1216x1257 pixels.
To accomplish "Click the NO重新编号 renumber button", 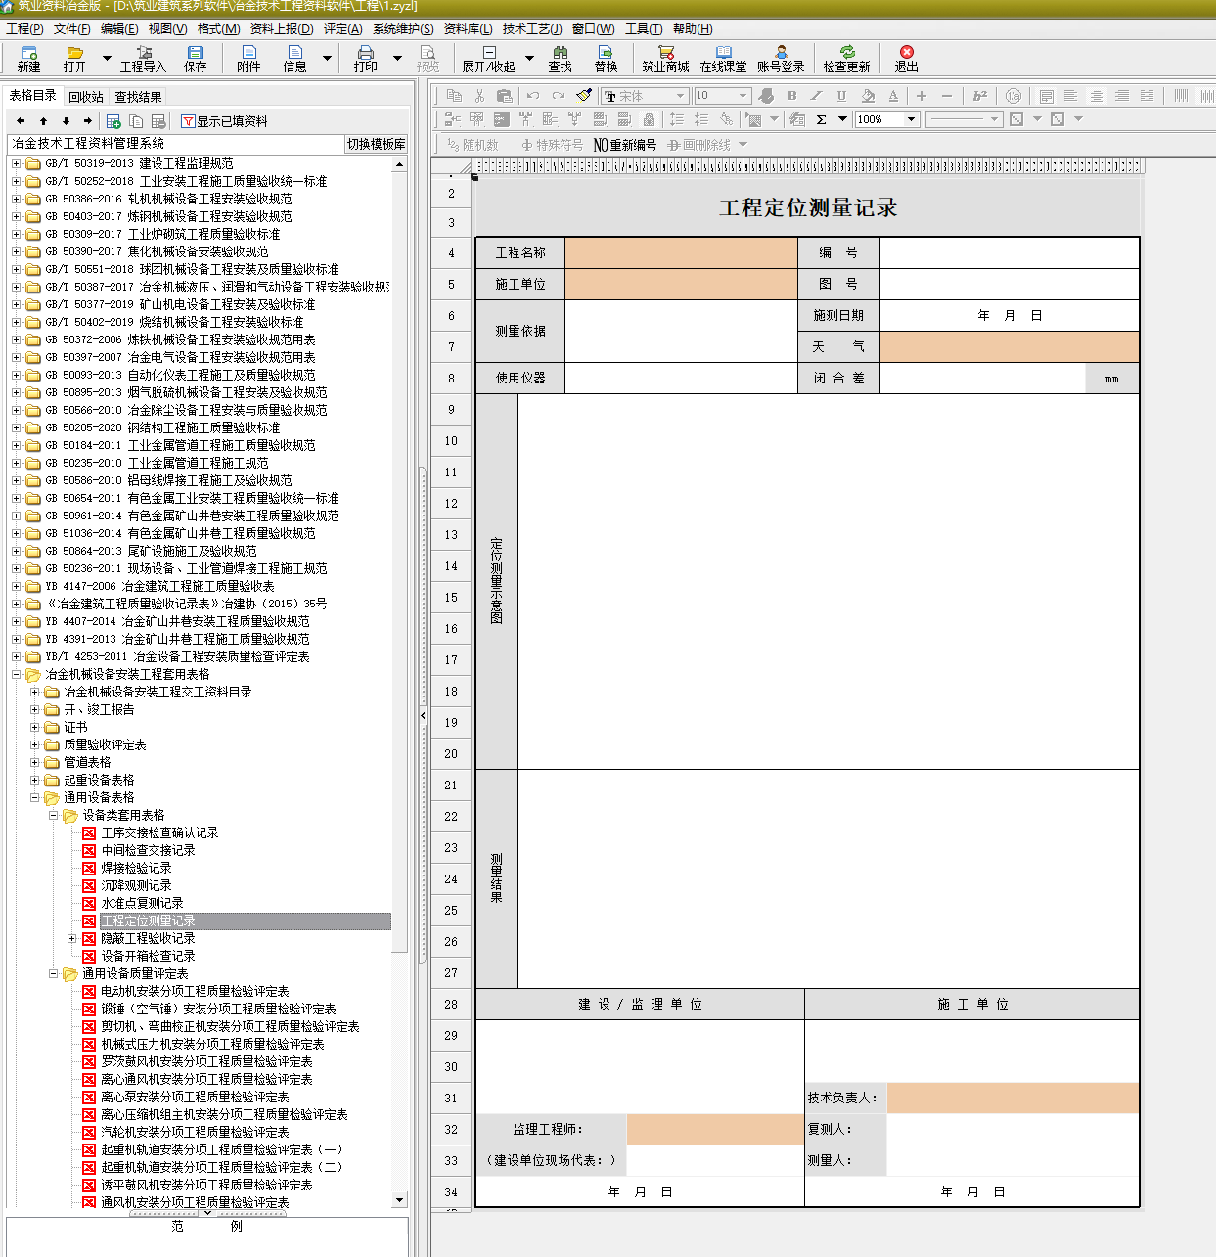I will click(625, 145).
